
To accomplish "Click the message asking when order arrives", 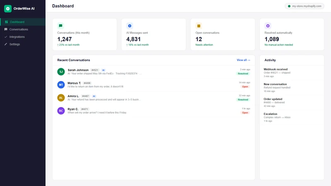I will (x=97, y=112).
